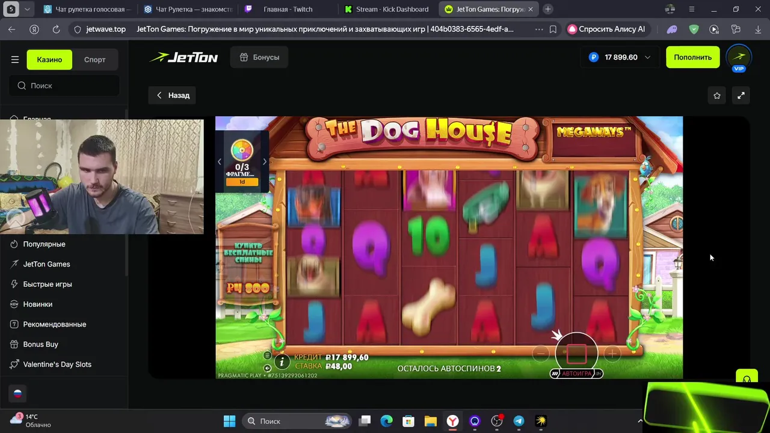Open the video playback toolbar icon
Viewport: 770px width, 433px height.
714,29
